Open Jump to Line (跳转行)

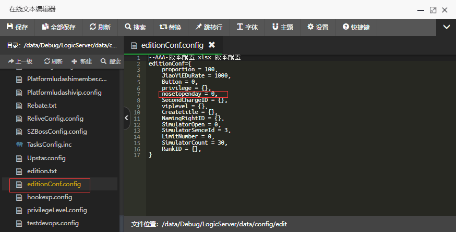tap(209, 27)
